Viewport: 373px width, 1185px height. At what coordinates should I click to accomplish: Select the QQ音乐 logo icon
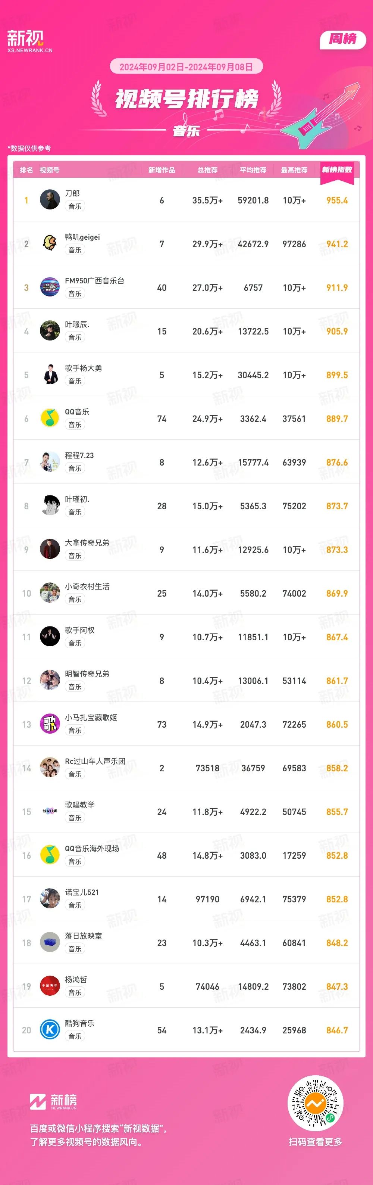coord(50,418)
